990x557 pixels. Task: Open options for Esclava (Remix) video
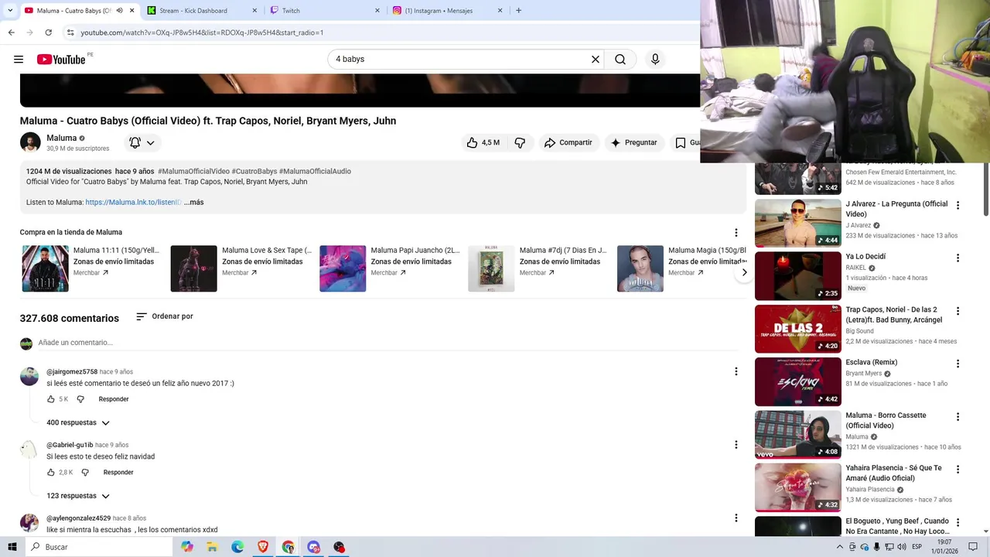point(958,364)
